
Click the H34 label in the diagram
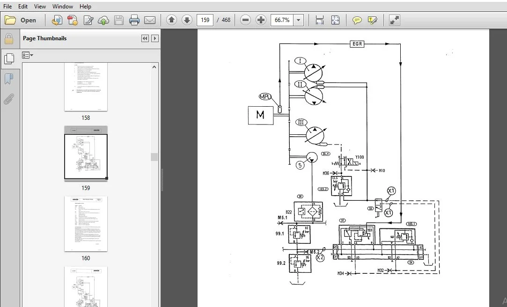pos(341,273)
